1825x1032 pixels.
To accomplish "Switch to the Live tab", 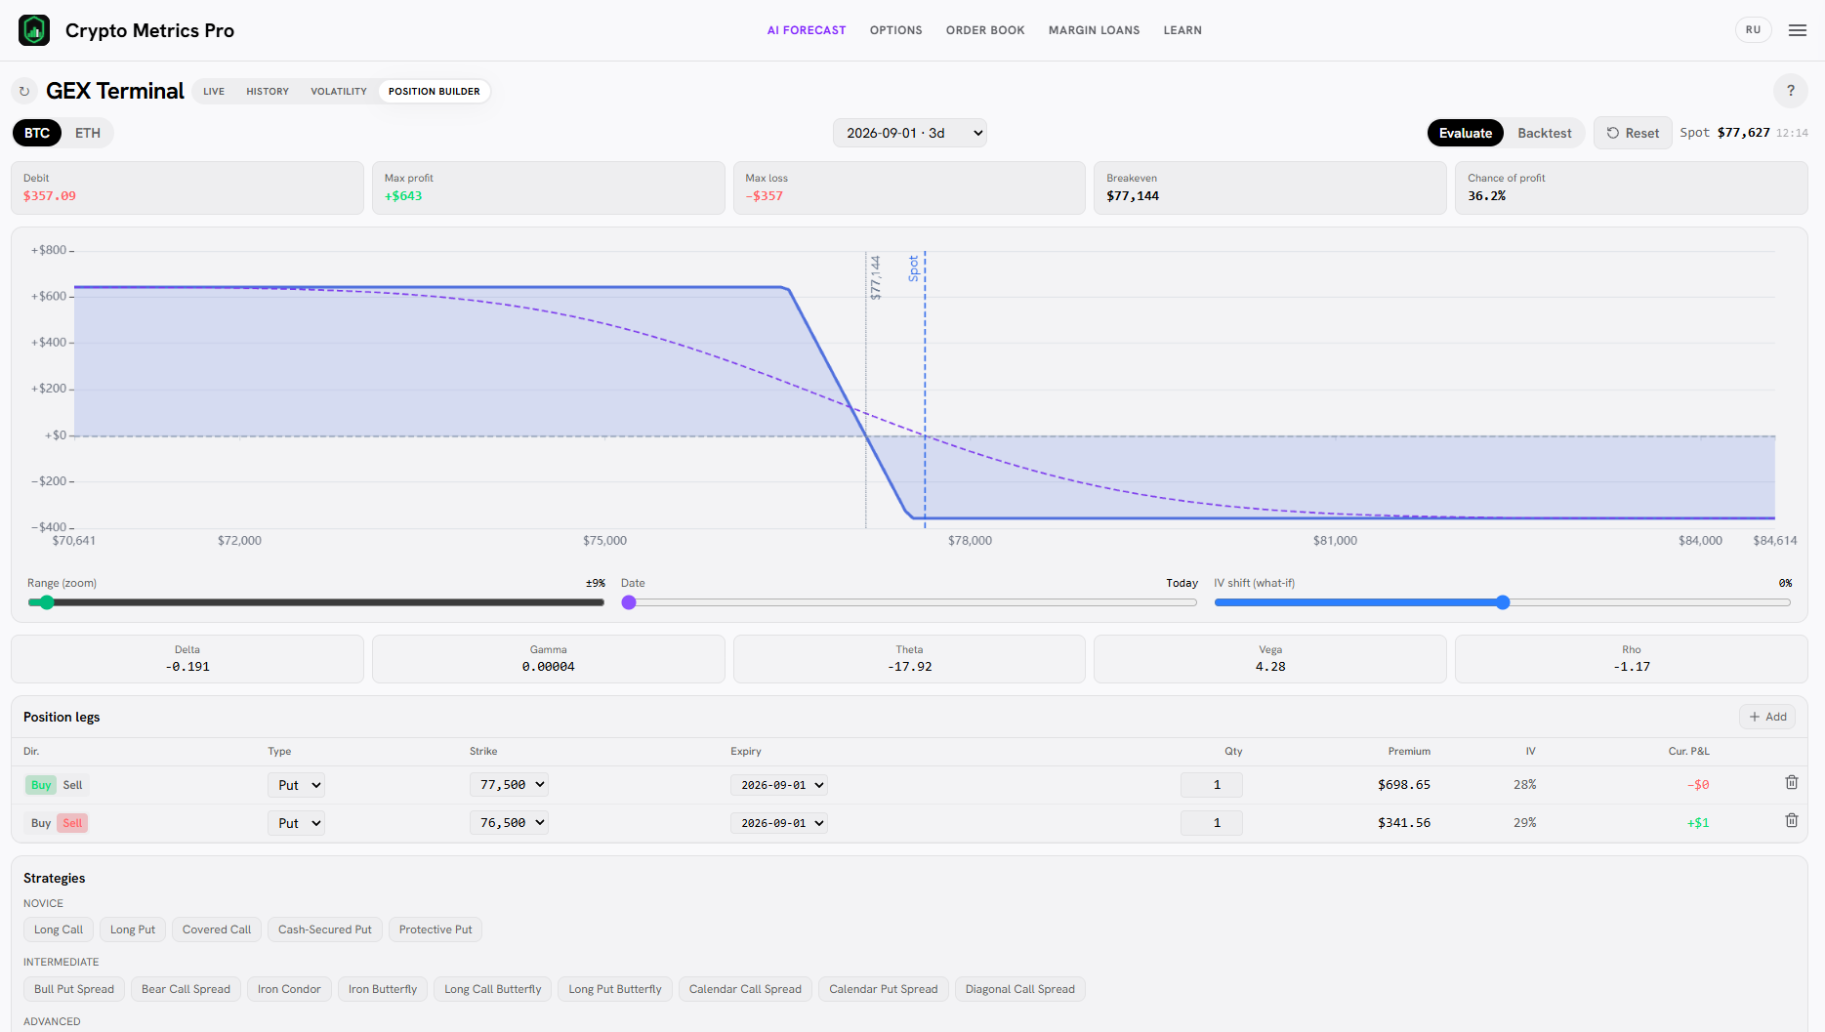I will pos(214,92).
